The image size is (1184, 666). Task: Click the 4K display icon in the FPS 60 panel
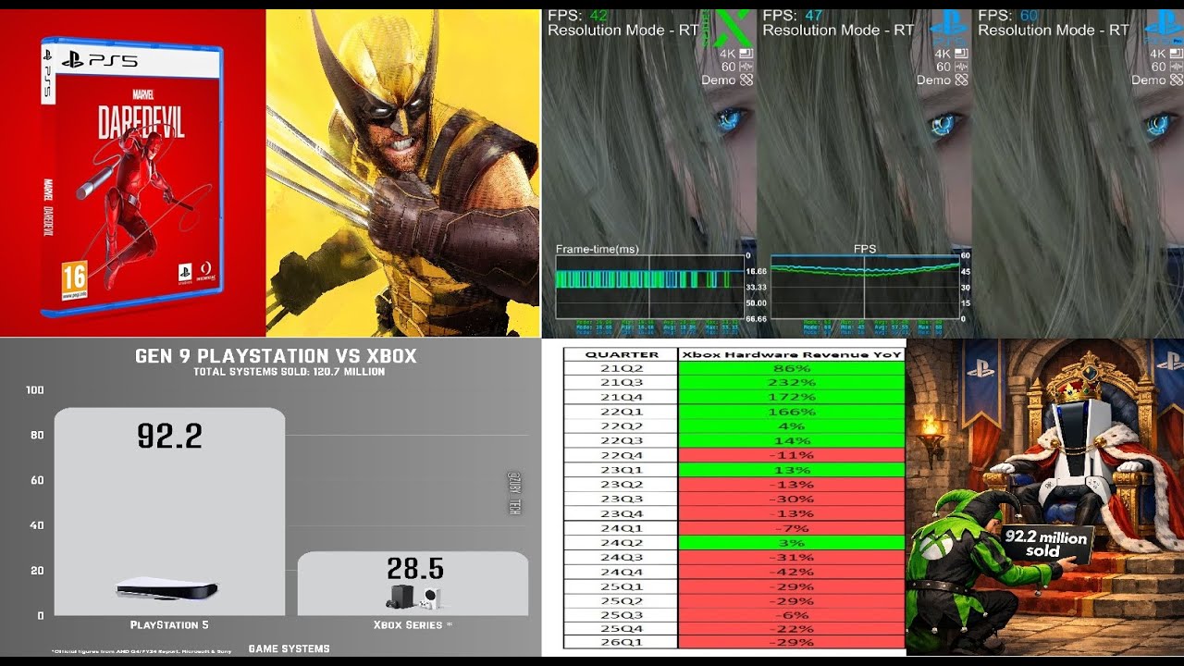coord(1177,54)
